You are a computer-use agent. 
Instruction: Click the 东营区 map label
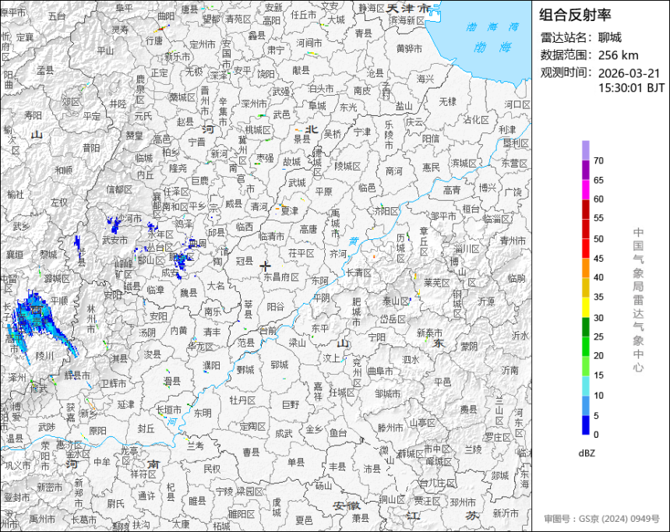pos(515,163)
